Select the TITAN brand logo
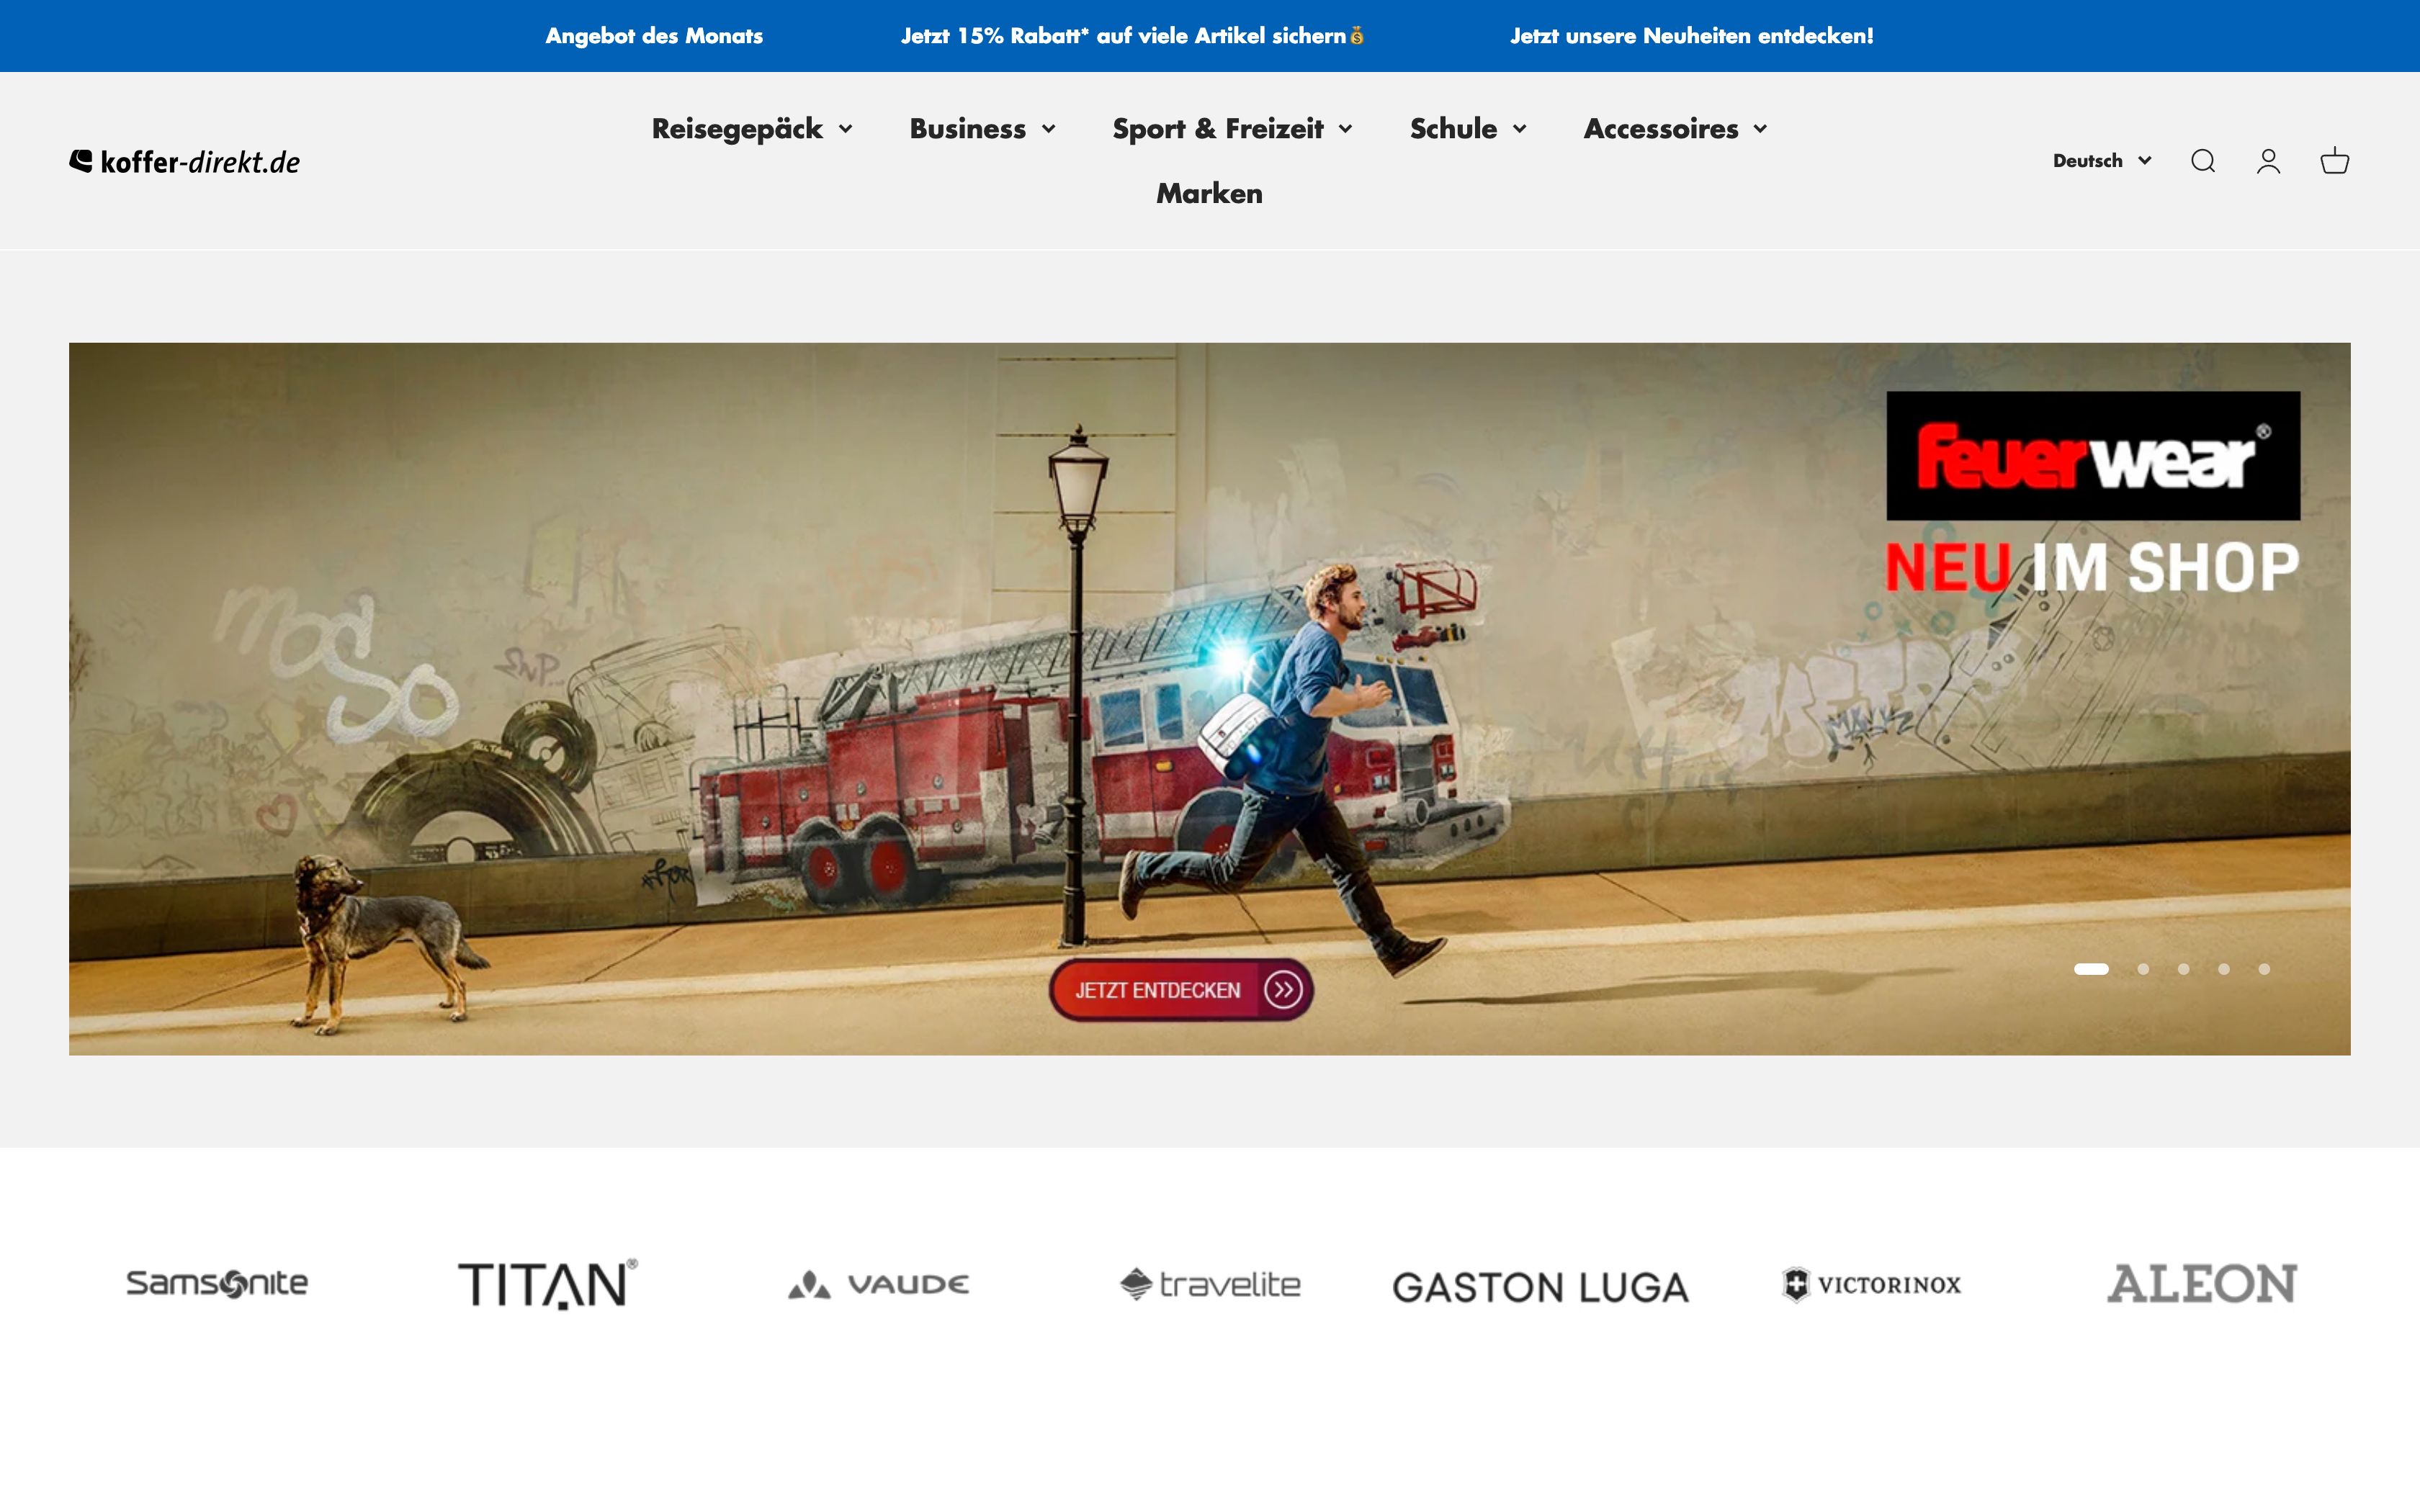 click(547, 1283)
